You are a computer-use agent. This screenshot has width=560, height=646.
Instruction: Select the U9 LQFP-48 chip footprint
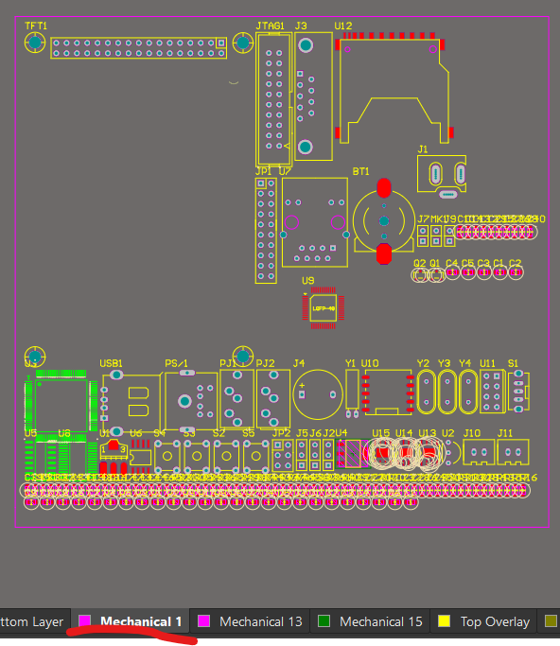[324, 308]
